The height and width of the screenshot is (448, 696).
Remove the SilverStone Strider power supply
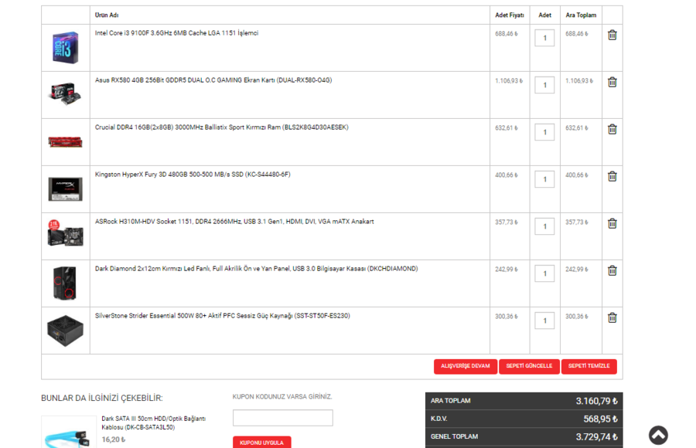pyautogui.click(x=612, y=317)
